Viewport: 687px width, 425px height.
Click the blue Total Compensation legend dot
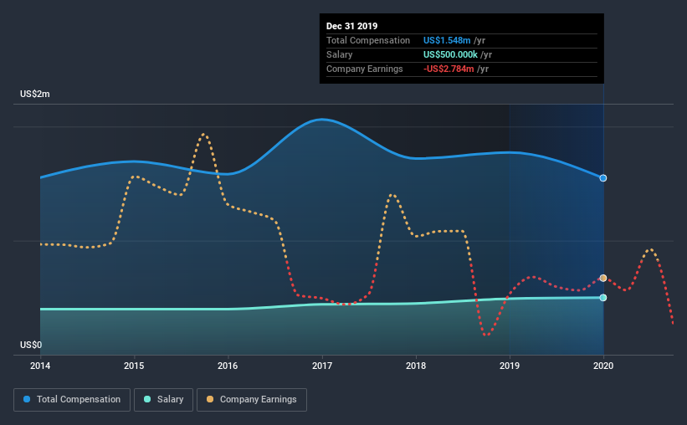[x=27, y=399]
